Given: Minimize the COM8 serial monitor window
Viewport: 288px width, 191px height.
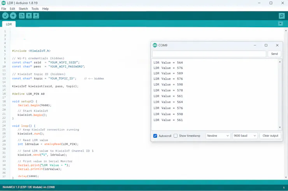Looking at the screenshot, I should point(255,45).
